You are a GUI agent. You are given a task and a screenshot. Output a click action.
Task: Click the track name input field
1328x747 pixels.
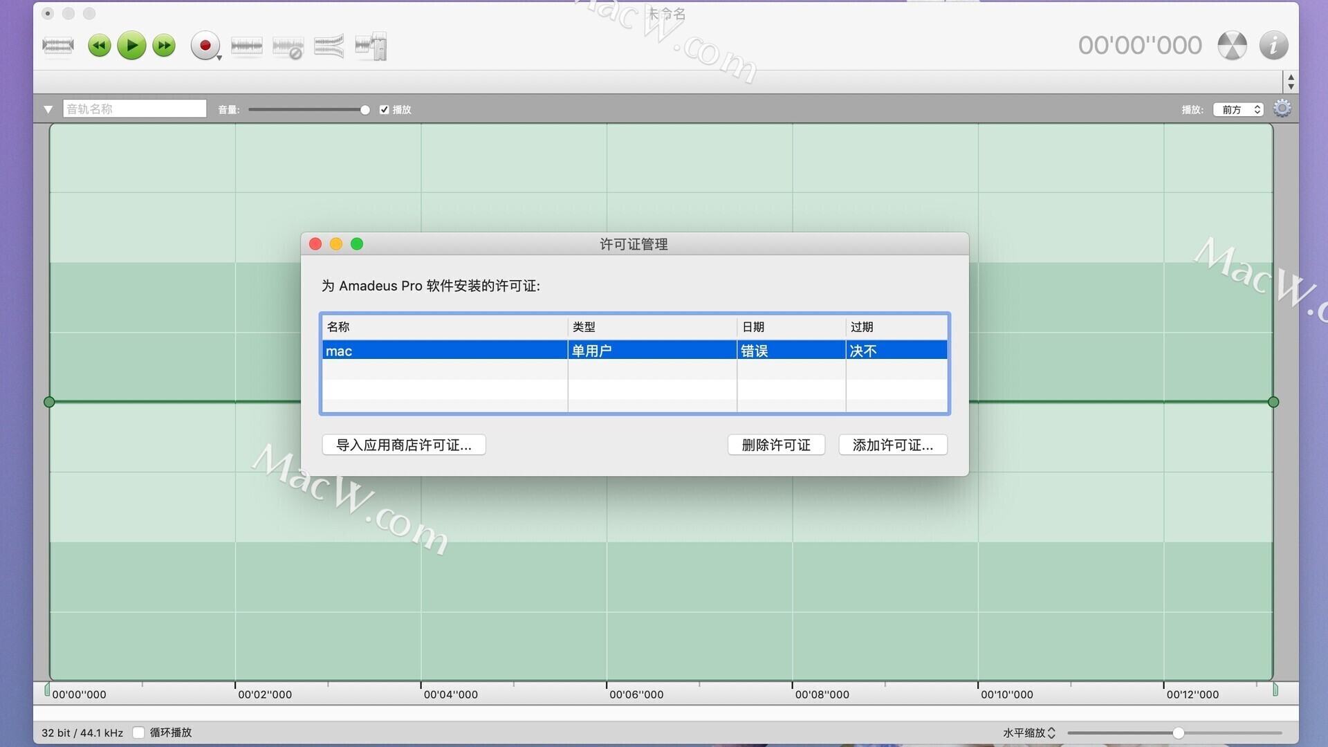(x=135, y=109)
